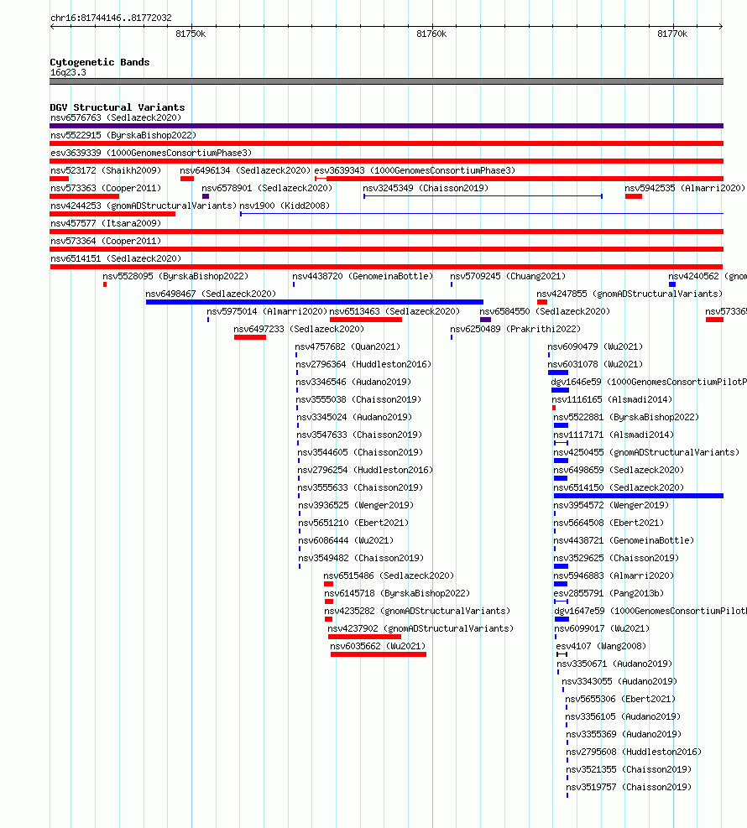Open nsv6250489 (Prakrithi2022) label
This screenshot has height=828, width=747.
(515, 329)
